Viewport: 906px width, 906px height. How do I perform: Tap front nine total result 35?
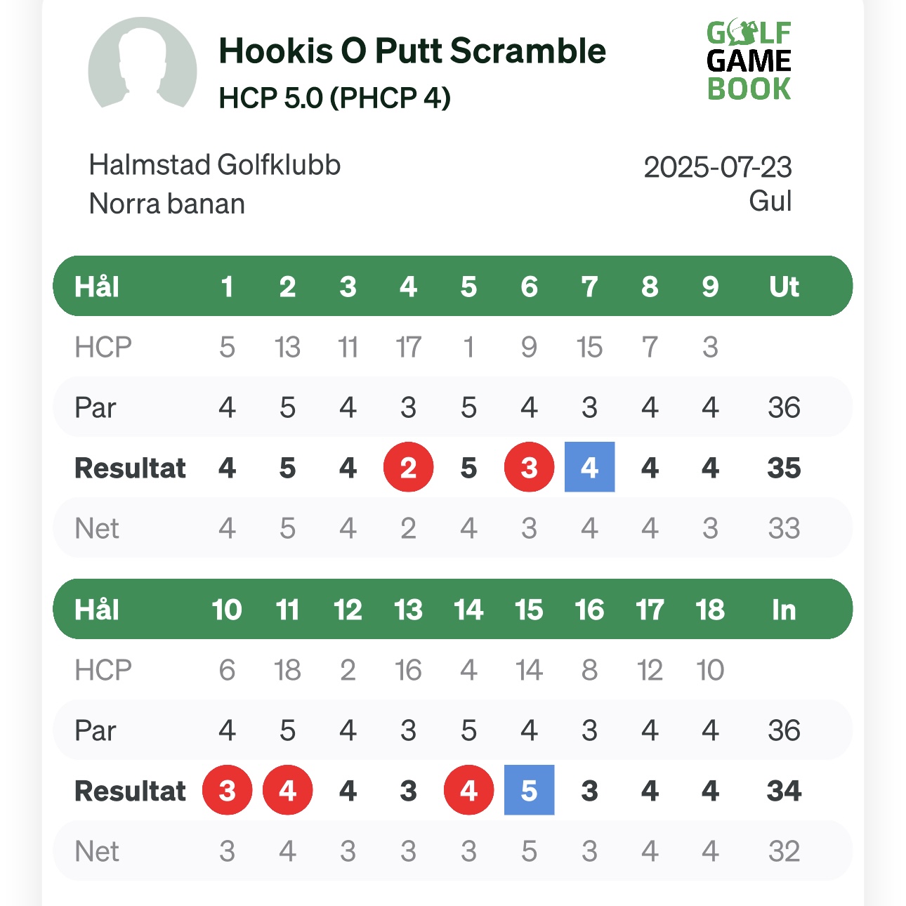click(x=784, y=468)
